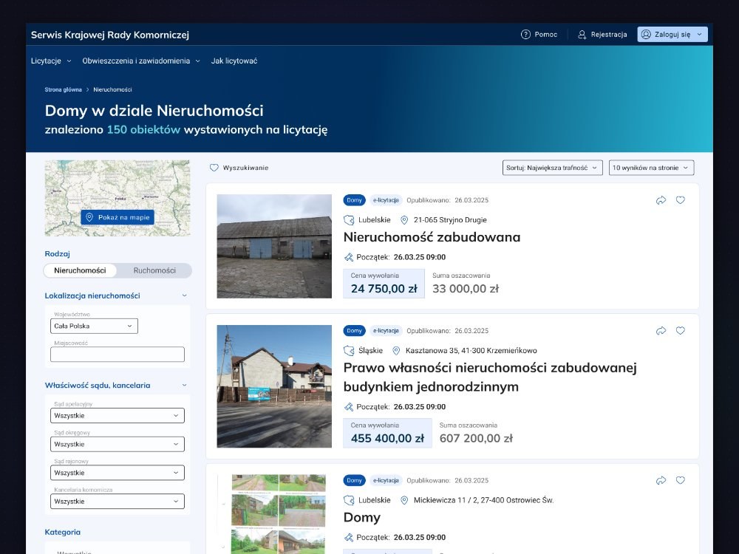Click e-licytacja tag on Stryjno Drugie listing
Viewport: 739px width, 554px height.
click(x=386, y=200)
